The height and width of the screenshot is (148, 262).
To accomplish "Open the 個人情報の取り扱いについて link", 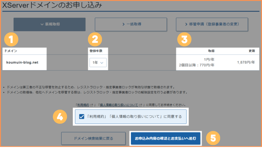I will (x=119, y=105).
